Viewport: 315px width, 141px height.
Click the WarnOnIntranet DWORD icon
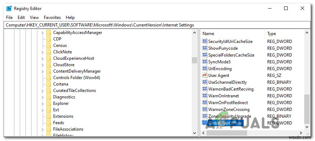(x=205, y=96)
